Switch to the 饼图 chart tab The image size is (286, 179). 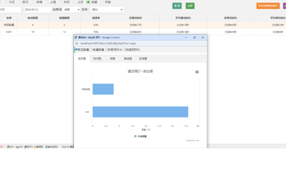pos(112,58)
